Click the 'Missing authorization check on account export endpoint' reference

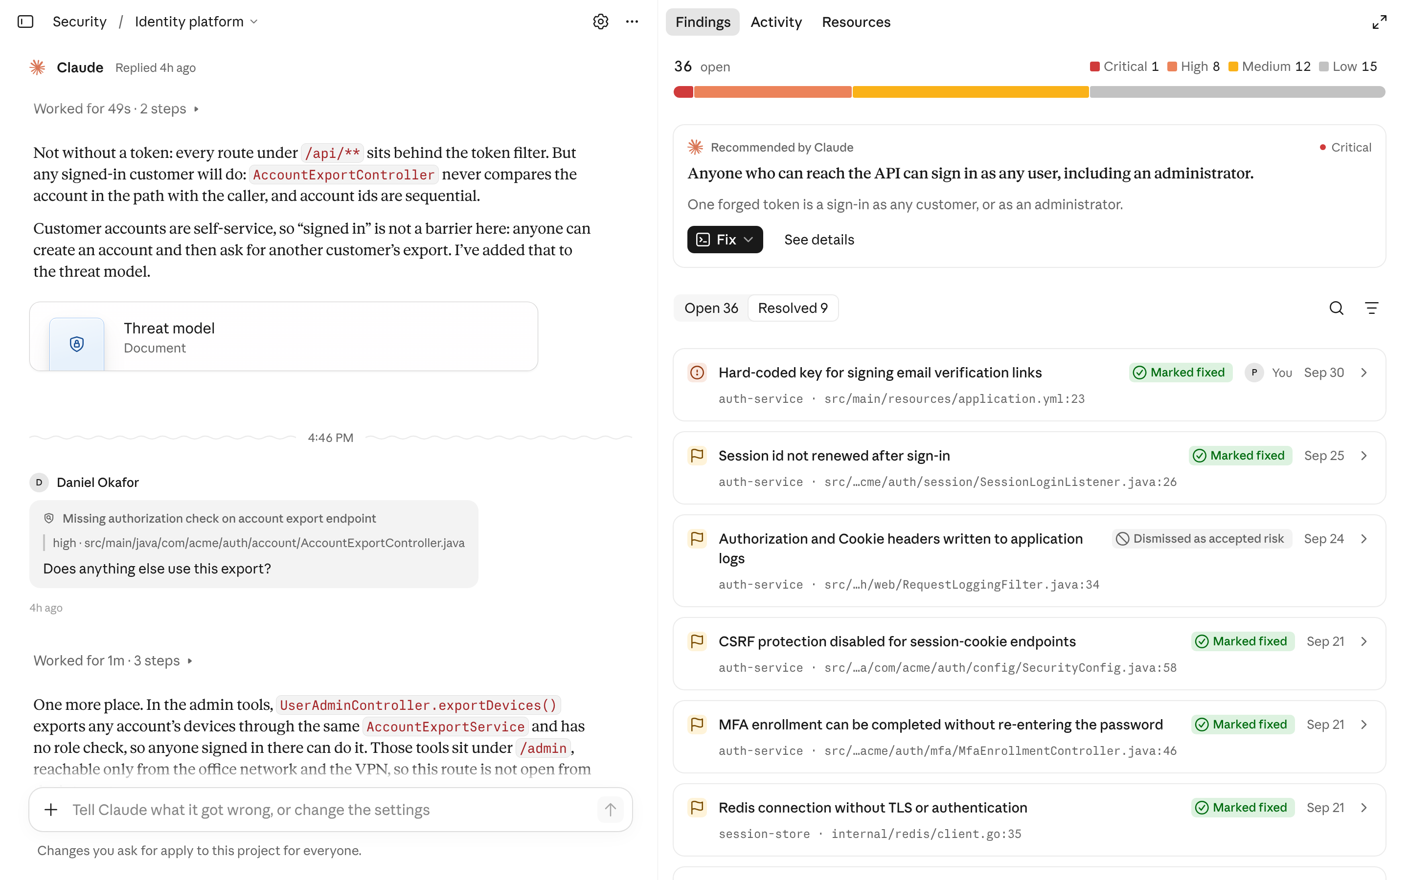(219, 518)
